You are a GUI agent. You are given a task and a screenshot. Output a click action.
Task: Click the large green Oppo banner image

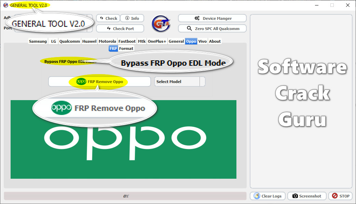124,139
